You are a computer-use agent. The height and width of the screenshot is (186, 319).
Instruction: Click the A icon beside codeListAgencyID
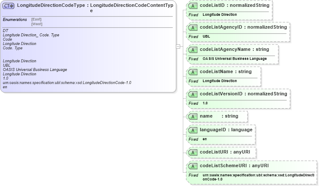pos(193,28)
